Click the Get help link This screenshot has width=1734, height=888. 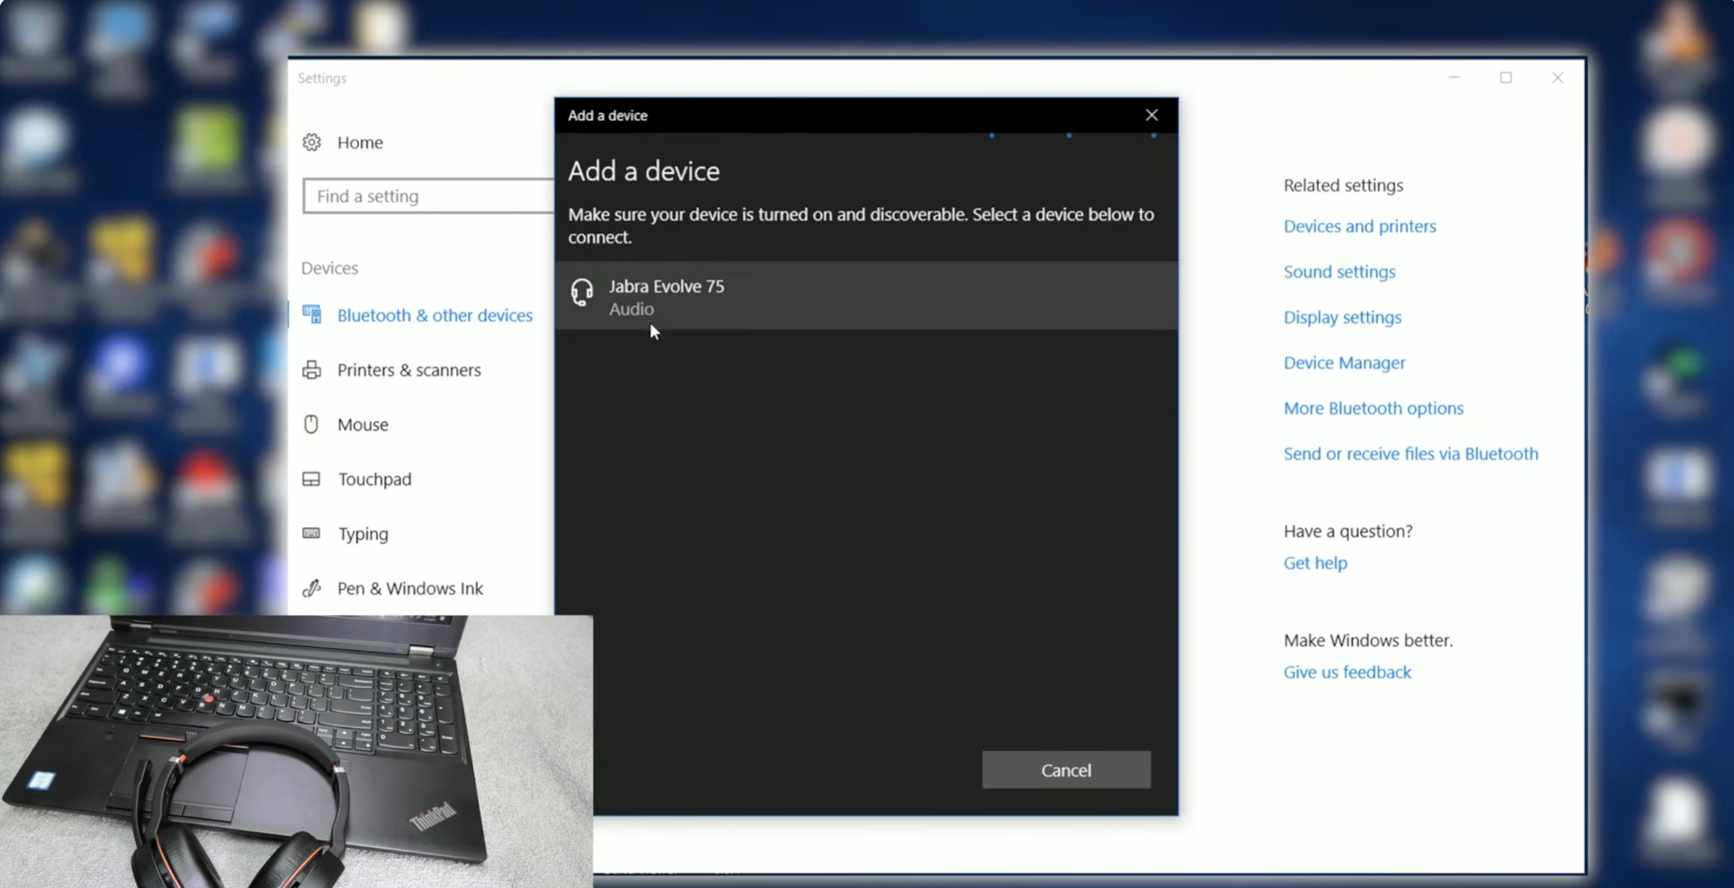(x=1315, y=563)
